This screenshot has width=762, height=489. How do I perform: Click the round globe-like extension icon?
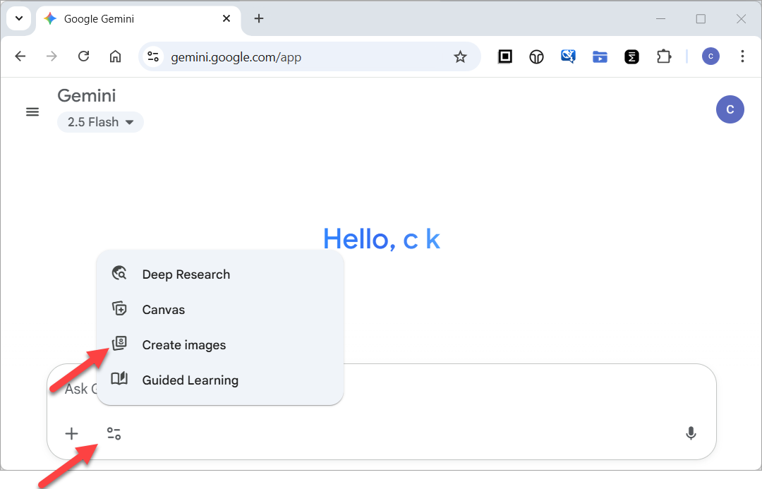536,57
